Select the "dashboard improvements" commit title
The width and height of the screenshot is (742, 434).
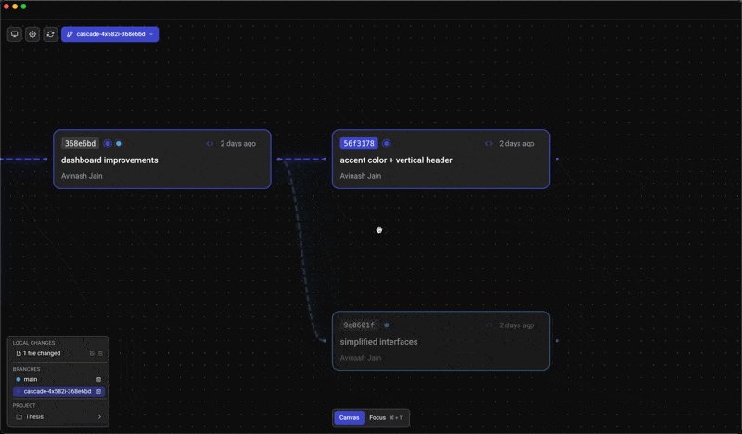pos(109,160)
